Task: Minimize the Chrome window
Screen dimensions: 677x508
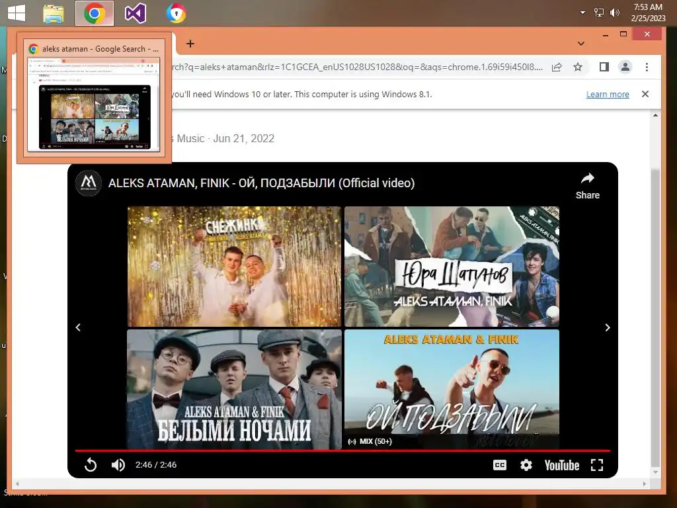Action: (x=606, y=34)
